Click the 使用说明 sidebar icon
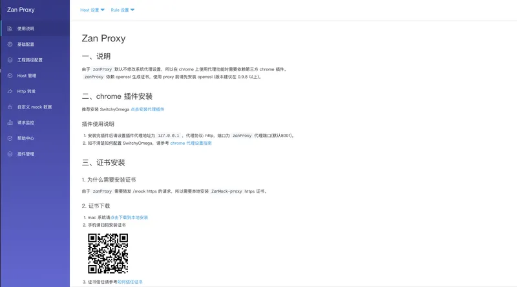This screenshot has width=517, height=287. tap(10, 28)
